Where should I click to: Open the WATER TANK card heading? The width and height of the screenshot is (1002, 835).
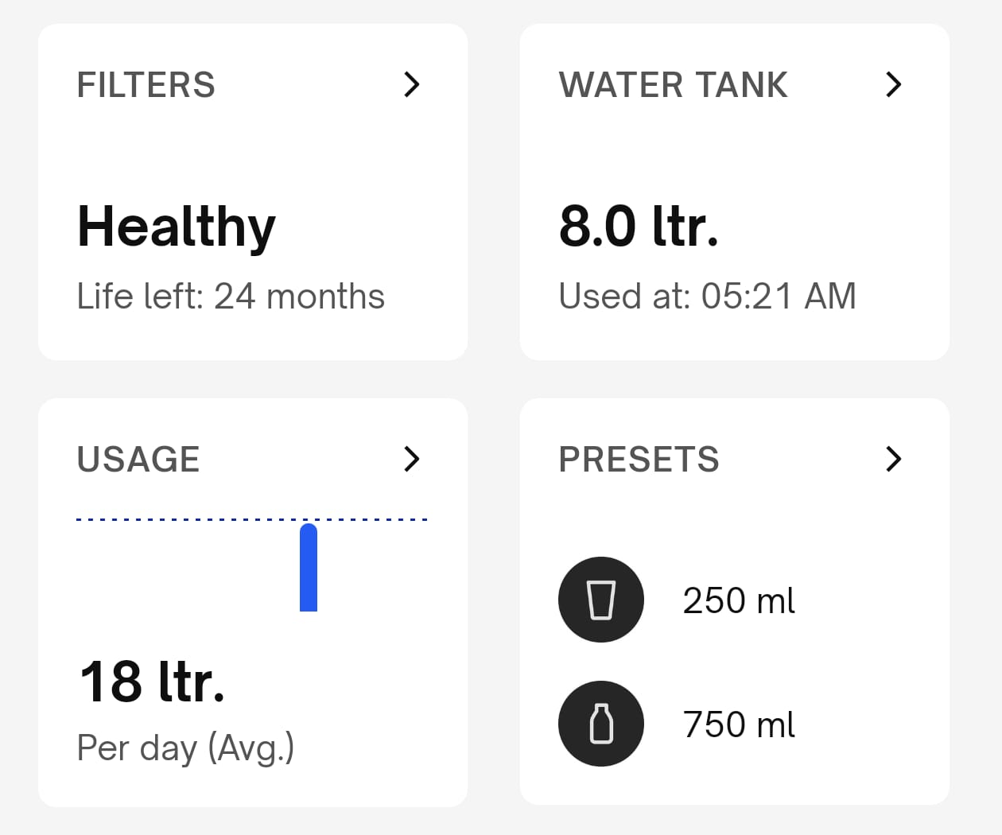(674, 85)
